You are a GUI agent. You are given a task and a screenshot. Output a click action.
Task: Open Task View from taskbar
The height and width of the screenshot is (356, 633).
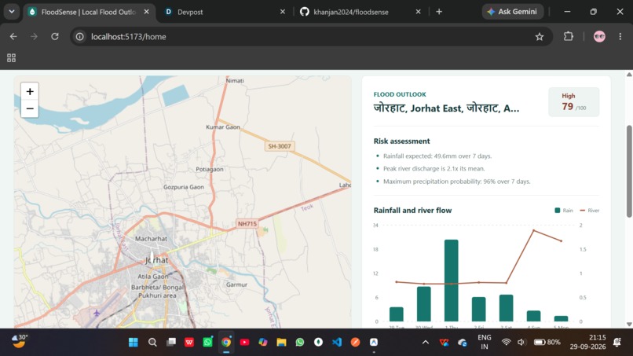click(x=171, y=343)
